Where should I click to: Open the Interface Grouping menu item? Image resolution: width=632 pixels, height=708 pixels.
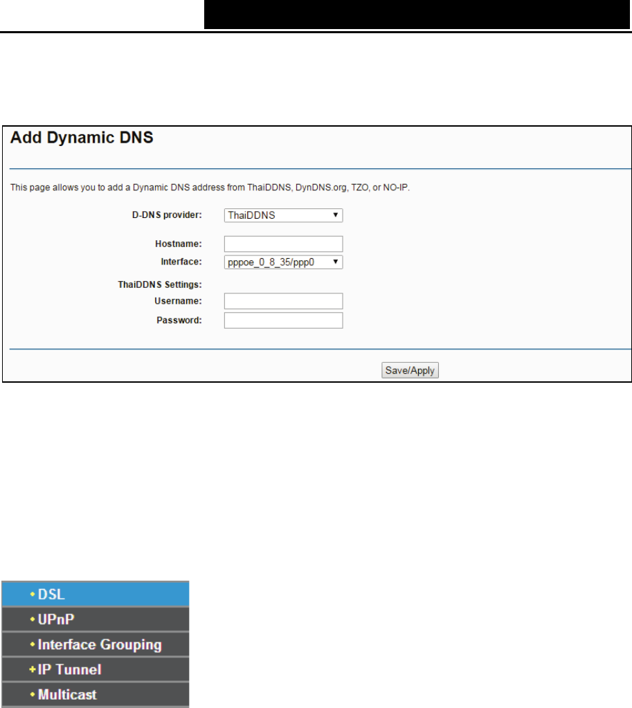coord(96,644)
